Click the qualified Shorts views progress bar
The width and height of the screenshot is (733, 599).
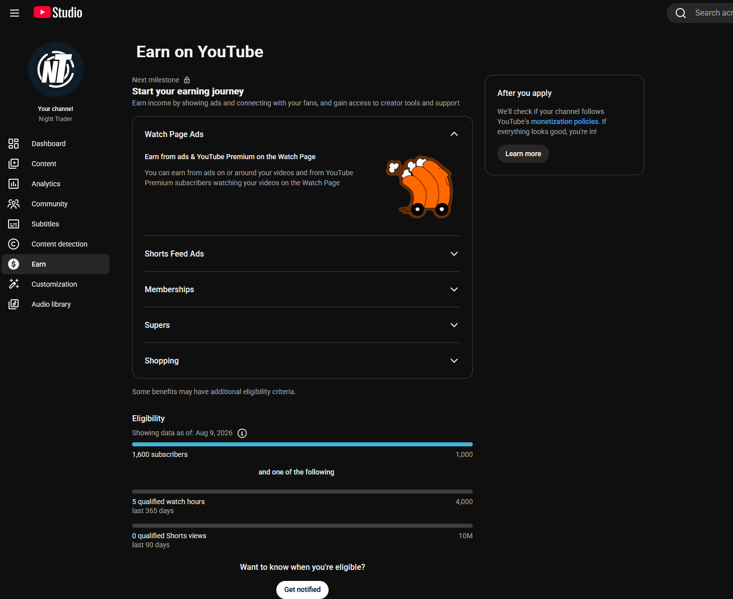point(302,526)
